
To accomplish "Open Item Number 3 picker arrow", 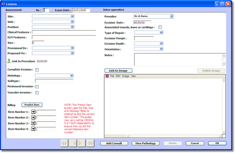I will click(x=33, y=123).
